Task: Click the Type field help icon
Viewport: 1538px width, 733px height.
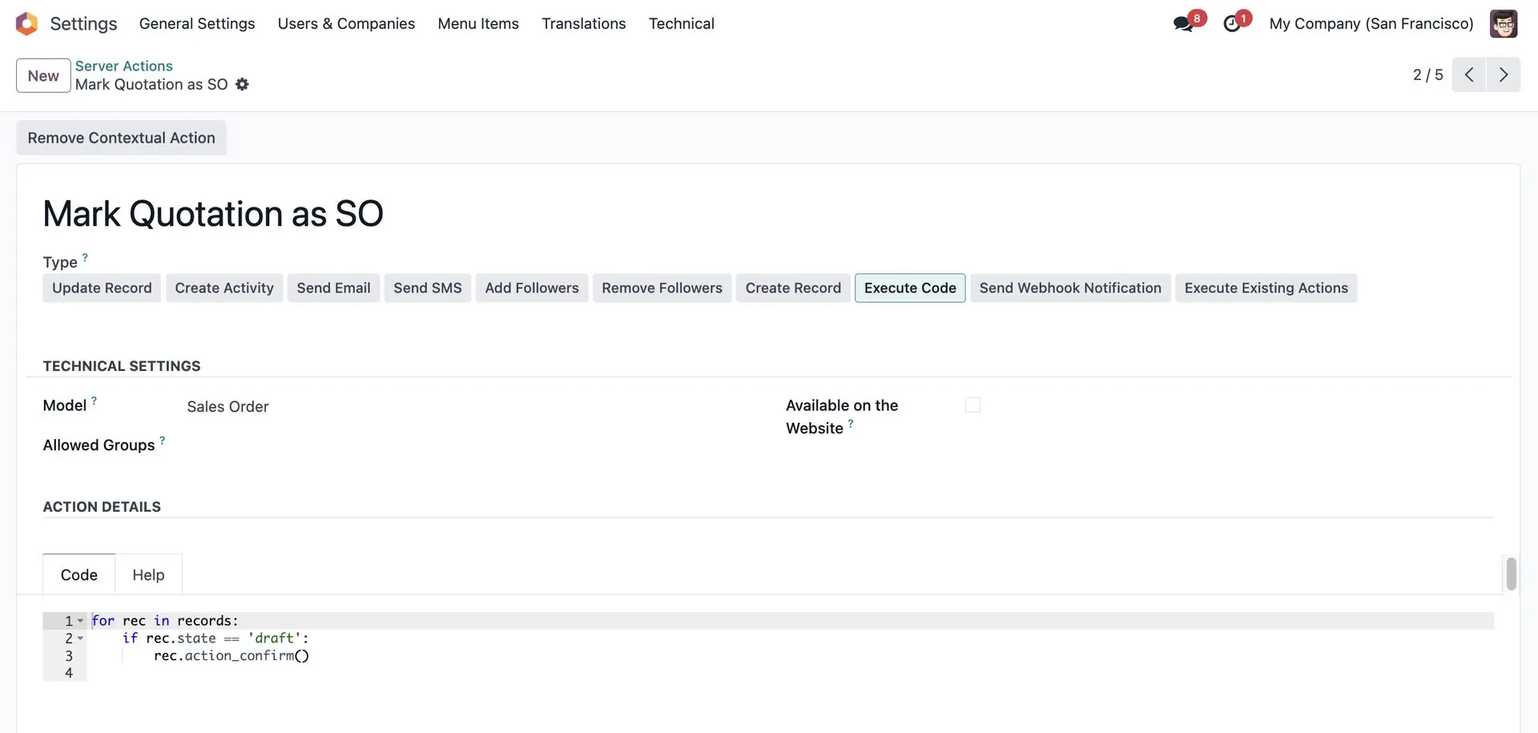Action: (x=85, y=258)
